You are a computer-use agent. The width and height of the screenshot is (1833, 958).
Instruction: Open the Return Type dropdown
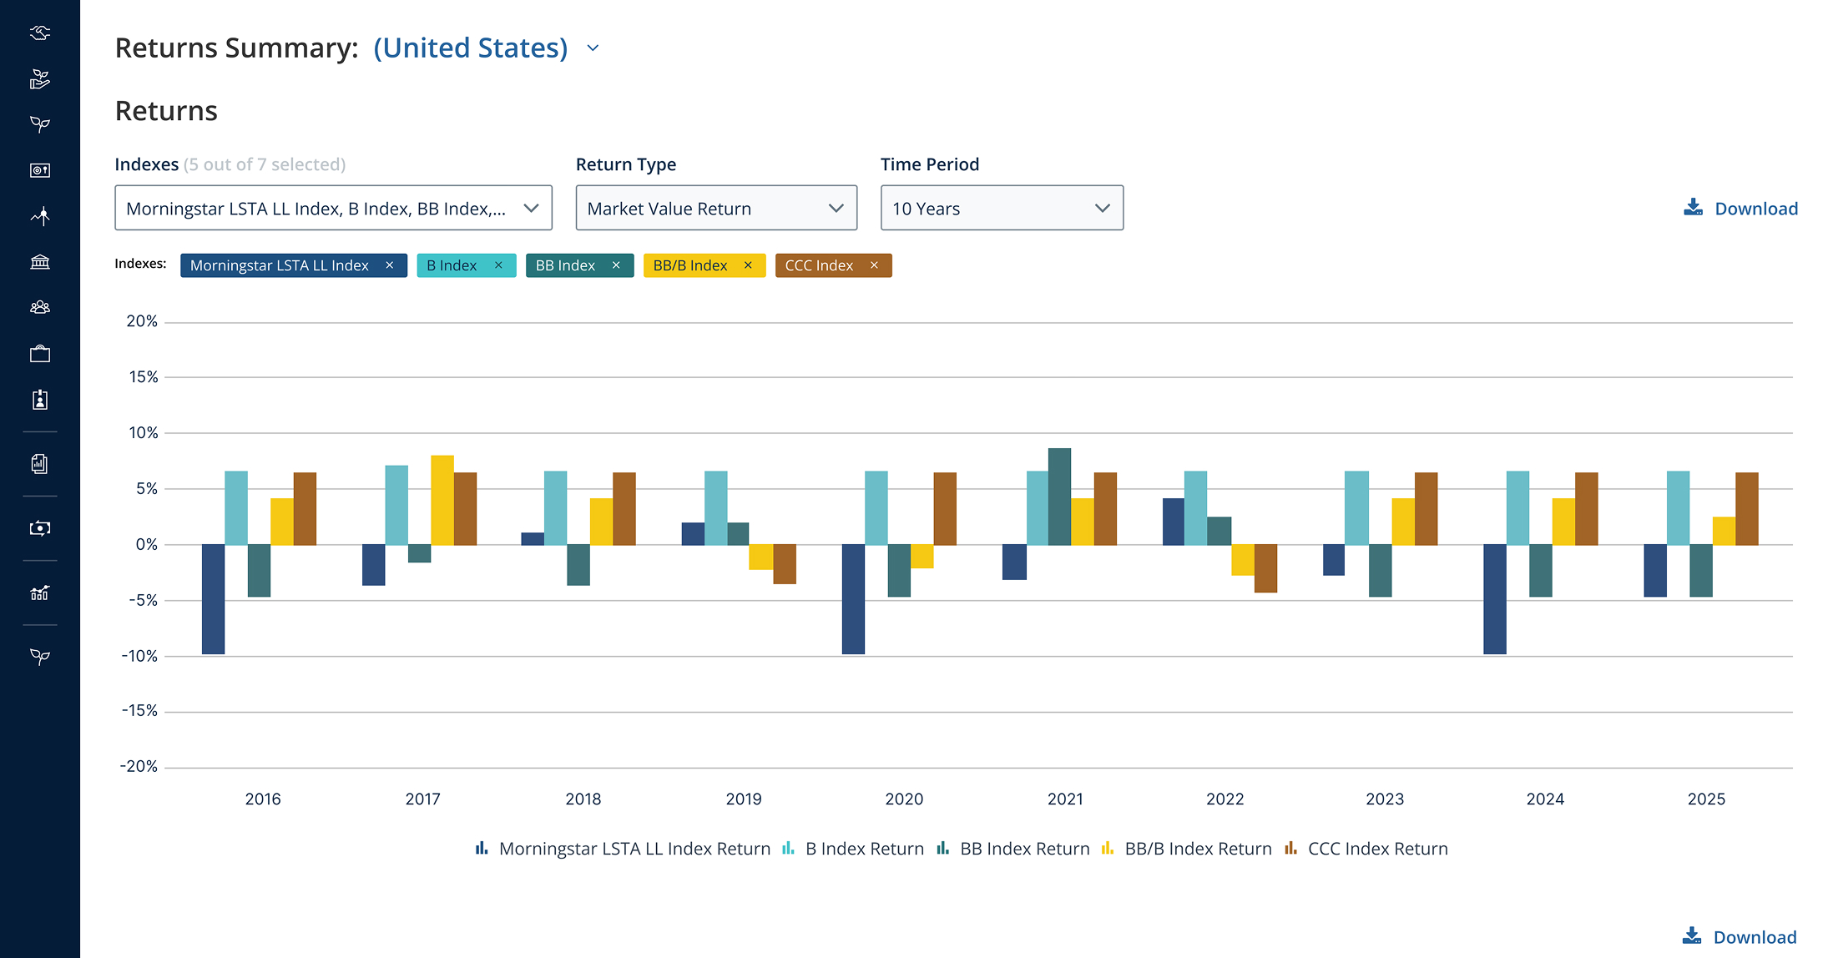[x=716, y=208]
